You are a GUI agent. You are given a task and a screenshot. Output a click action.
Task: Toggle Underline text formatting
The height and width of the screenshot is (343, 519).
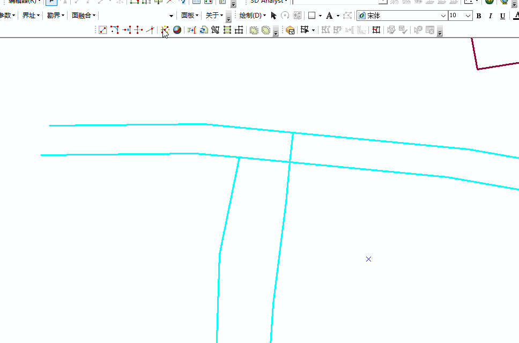click(502, 16)
